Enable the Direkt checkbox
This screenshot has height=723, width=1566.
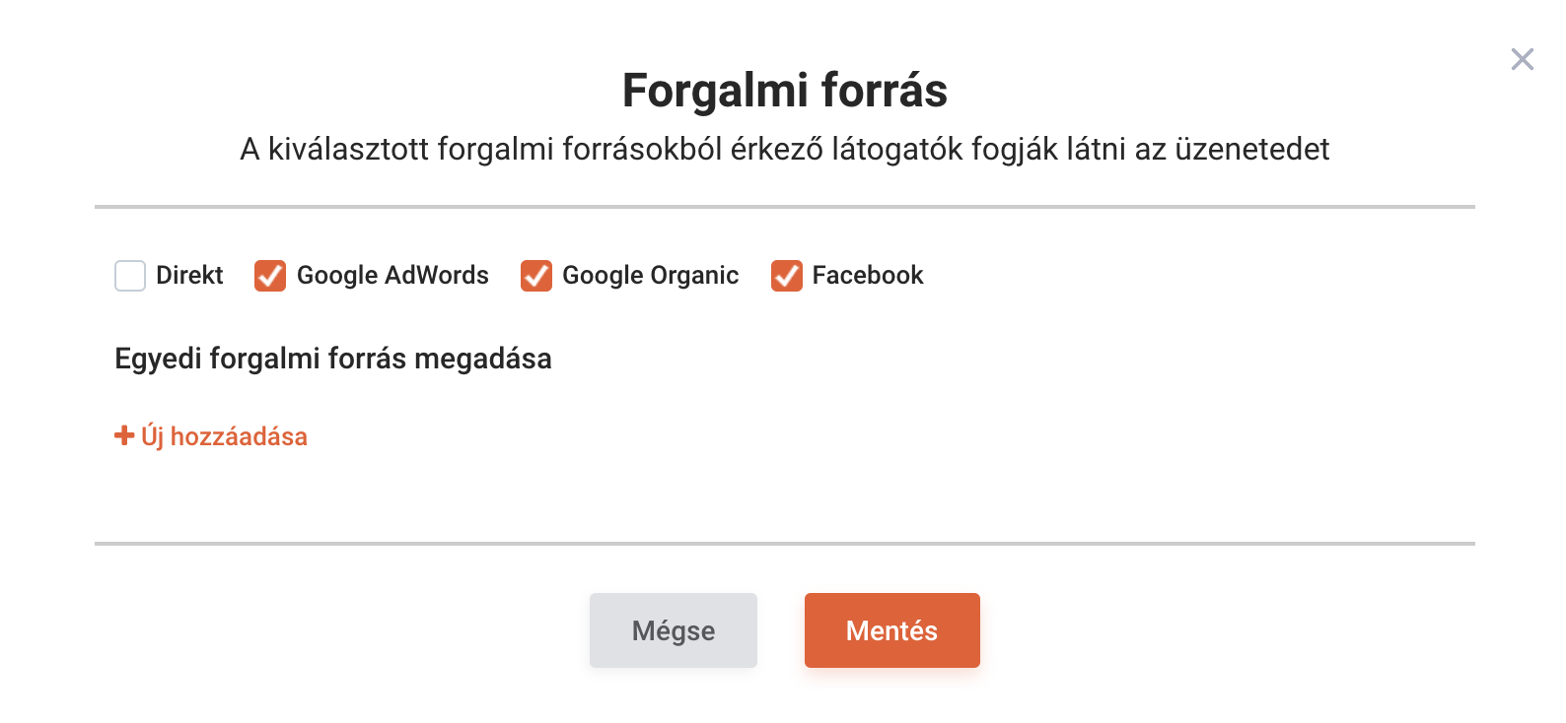(130, 276)
